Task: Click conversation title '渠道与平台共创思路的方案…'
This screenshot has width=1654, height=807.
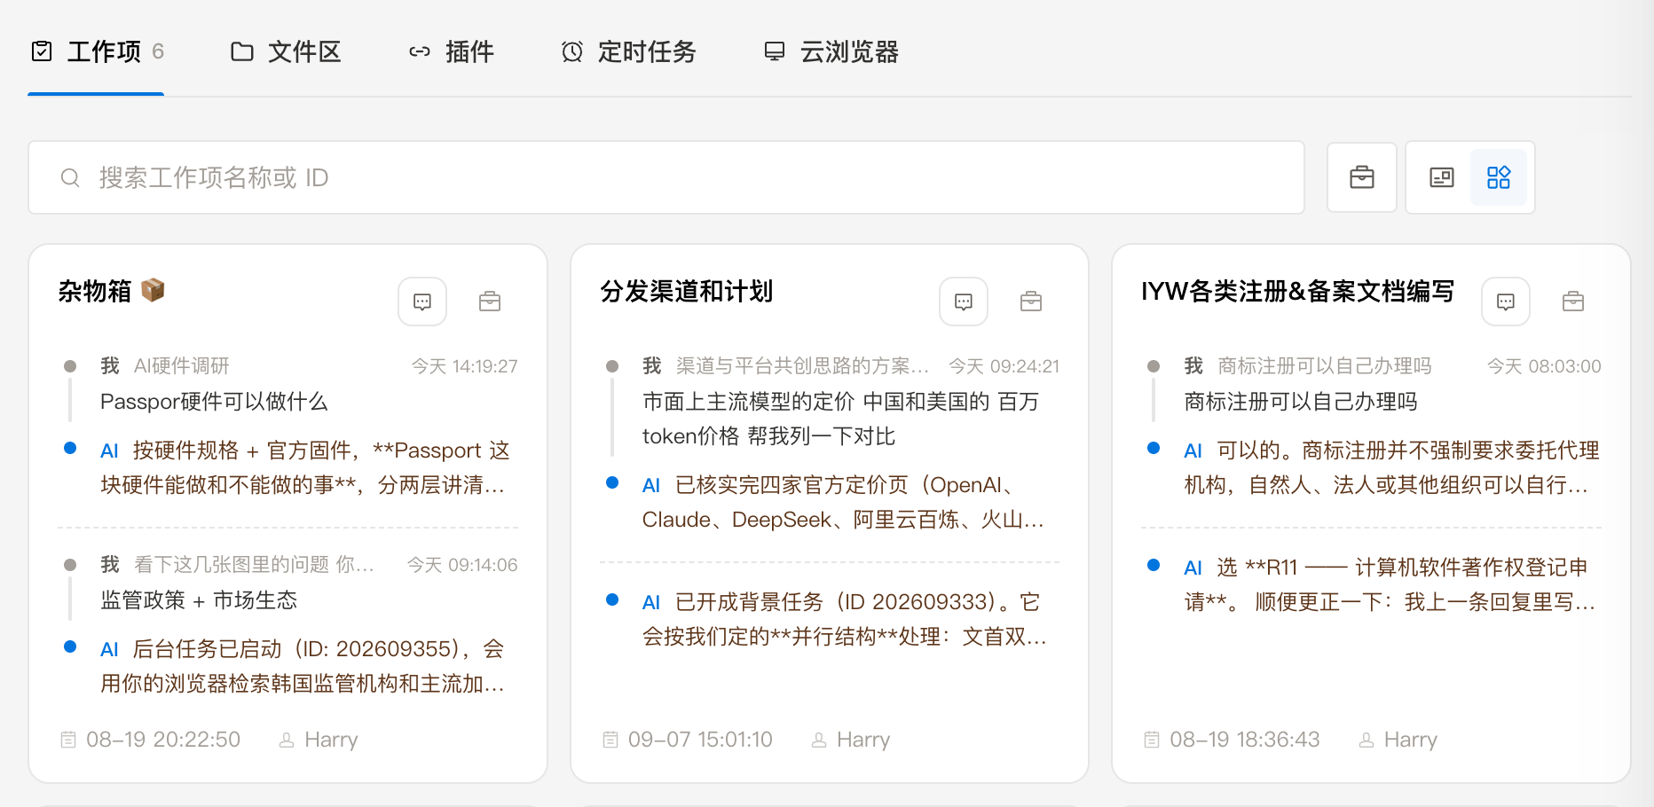Action: [802, 366]
